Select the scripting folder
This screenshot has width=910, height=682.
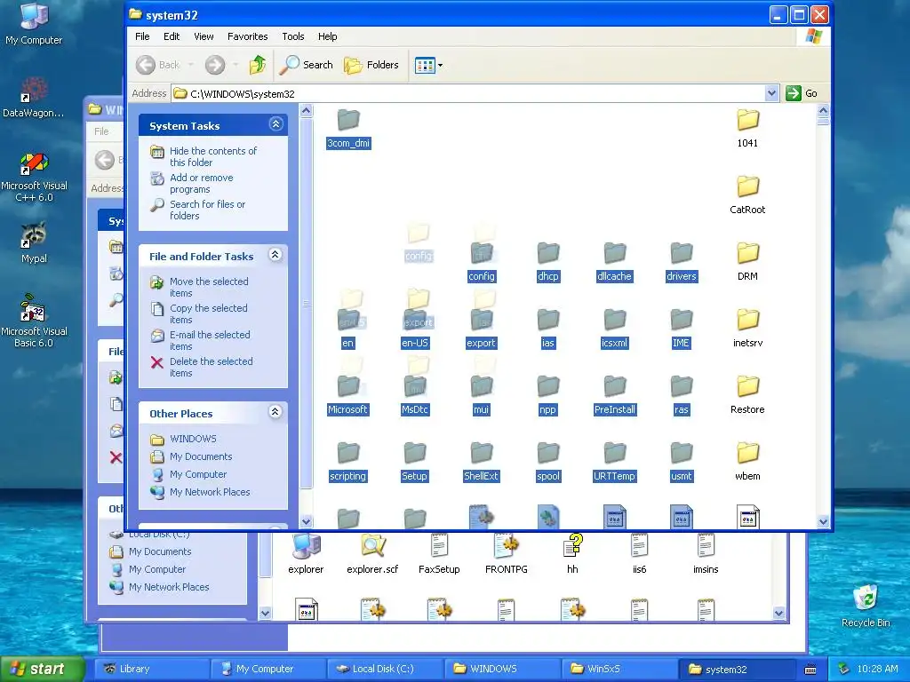(347, 462)
